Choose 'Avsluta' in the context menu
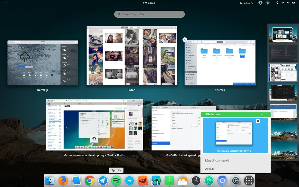 [x=210, y=169]
